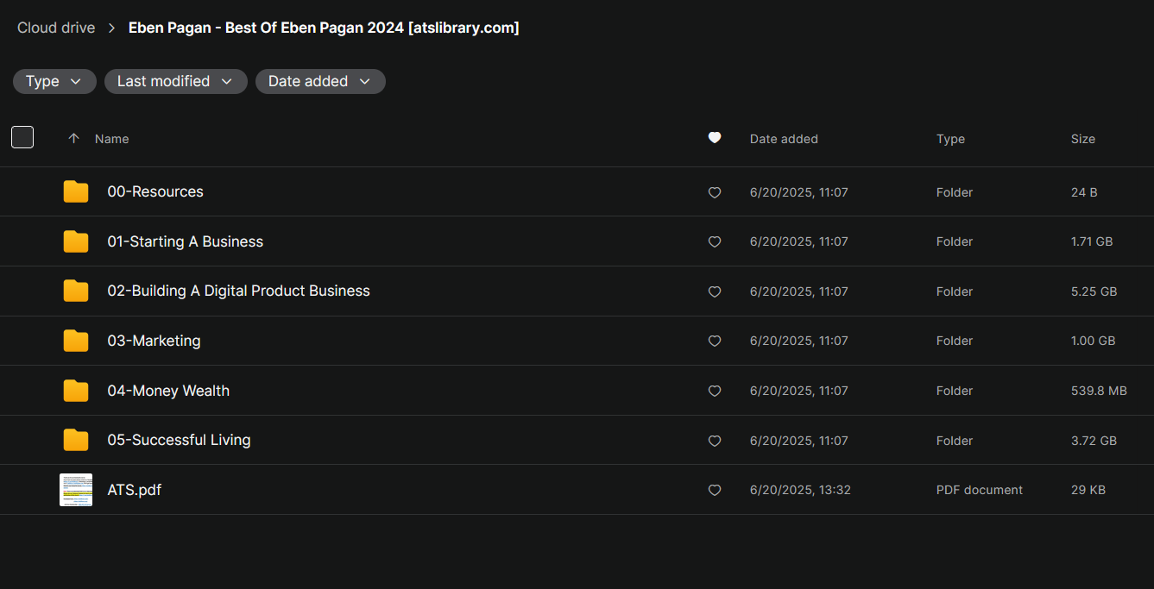
Task: Click the 1.00 GB size value
Action: pyautogui.click(x=1093, y=341)
